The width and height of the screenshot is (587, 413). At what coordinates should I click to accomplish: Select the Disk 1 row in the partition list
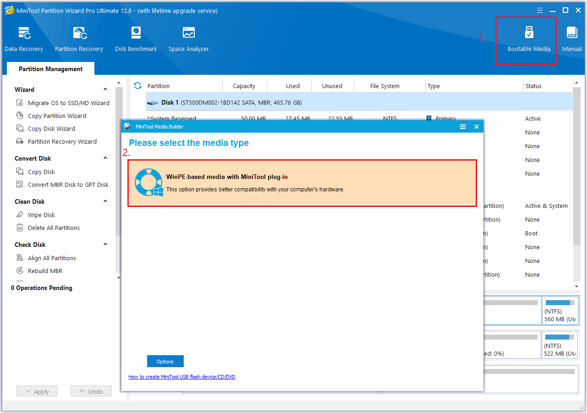coord(360,103)
